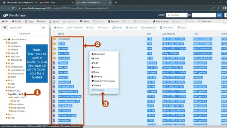Viewport: 227px width, 128px height.
Task: Go Up One Level
Action: (75, 27)
